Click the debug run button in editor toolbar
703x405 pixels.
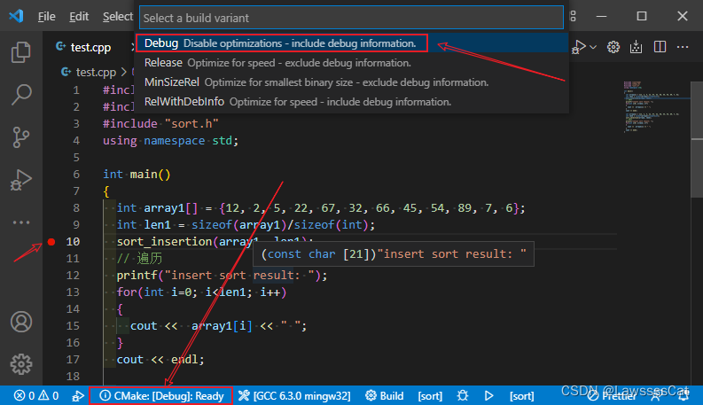pyautogui.click(x=578, y=47)
